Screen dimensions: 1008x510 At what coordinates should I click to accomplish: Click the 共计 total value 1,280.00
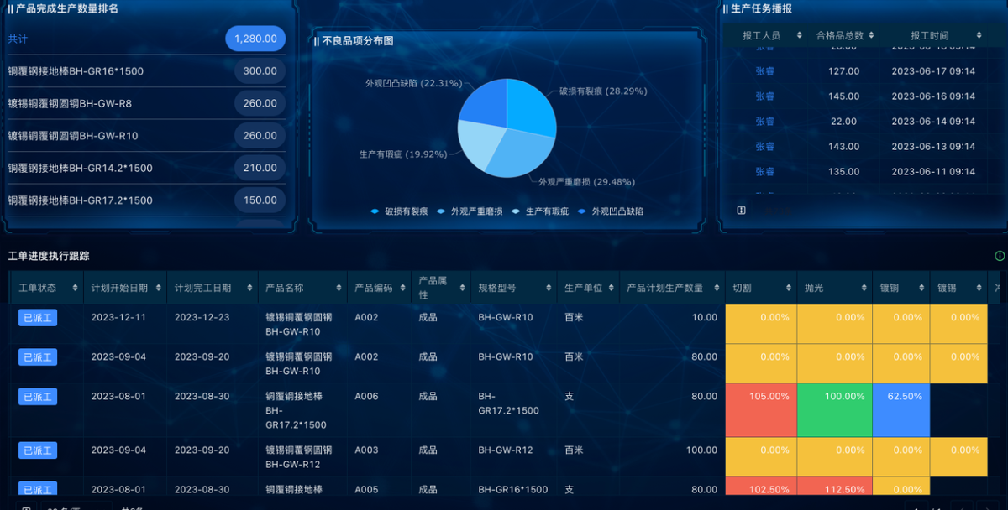[x=255, y=39]
